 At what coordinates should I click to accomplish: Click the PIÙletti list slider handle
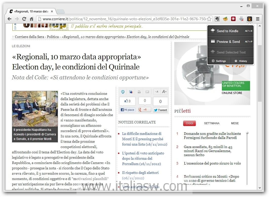[247, 133]
